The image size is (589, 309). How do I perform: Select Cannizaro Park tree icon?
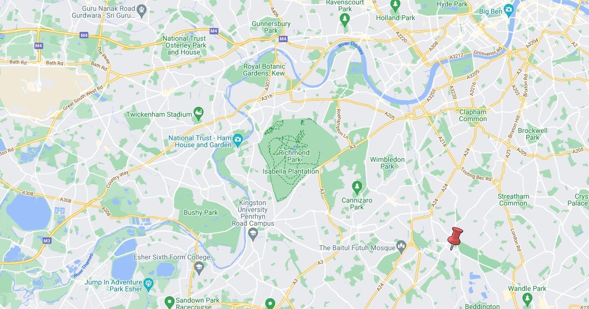[x=357, y=187]
